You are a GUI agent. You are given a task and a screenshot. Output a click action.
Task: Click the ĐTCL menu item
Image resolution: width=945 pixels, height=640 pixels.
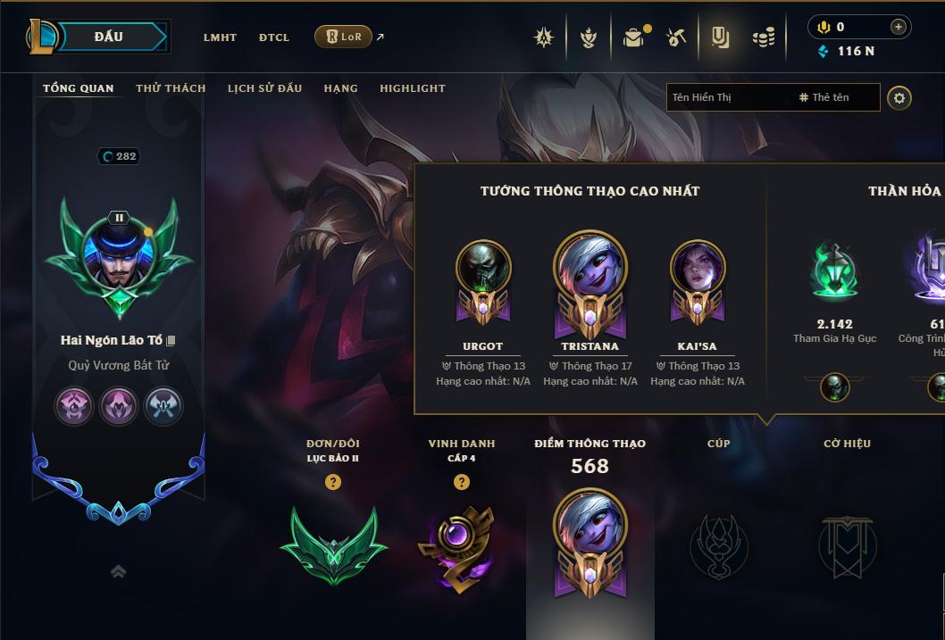[x=274, y=37]
